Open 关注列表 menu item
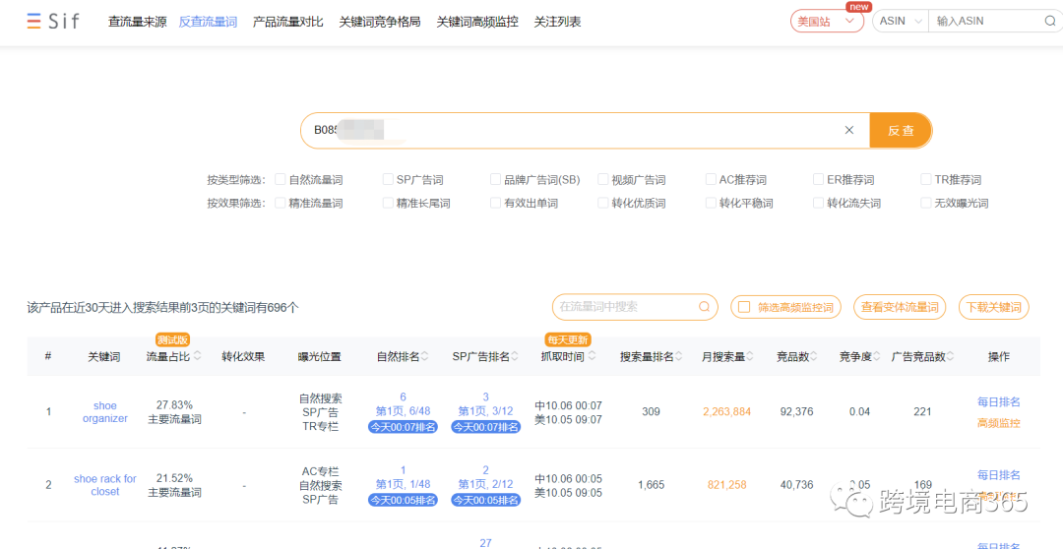Viewport: 1063px width, 549px height. coord(557,22)
